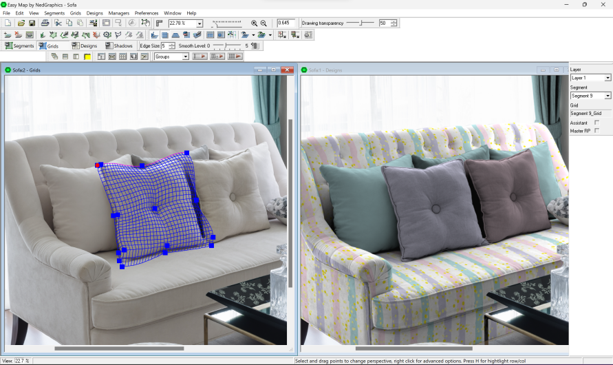The height and width of the screenshot is (365, 613).
Task: Click the Open file folder icon
Action: tap(21, 23)
